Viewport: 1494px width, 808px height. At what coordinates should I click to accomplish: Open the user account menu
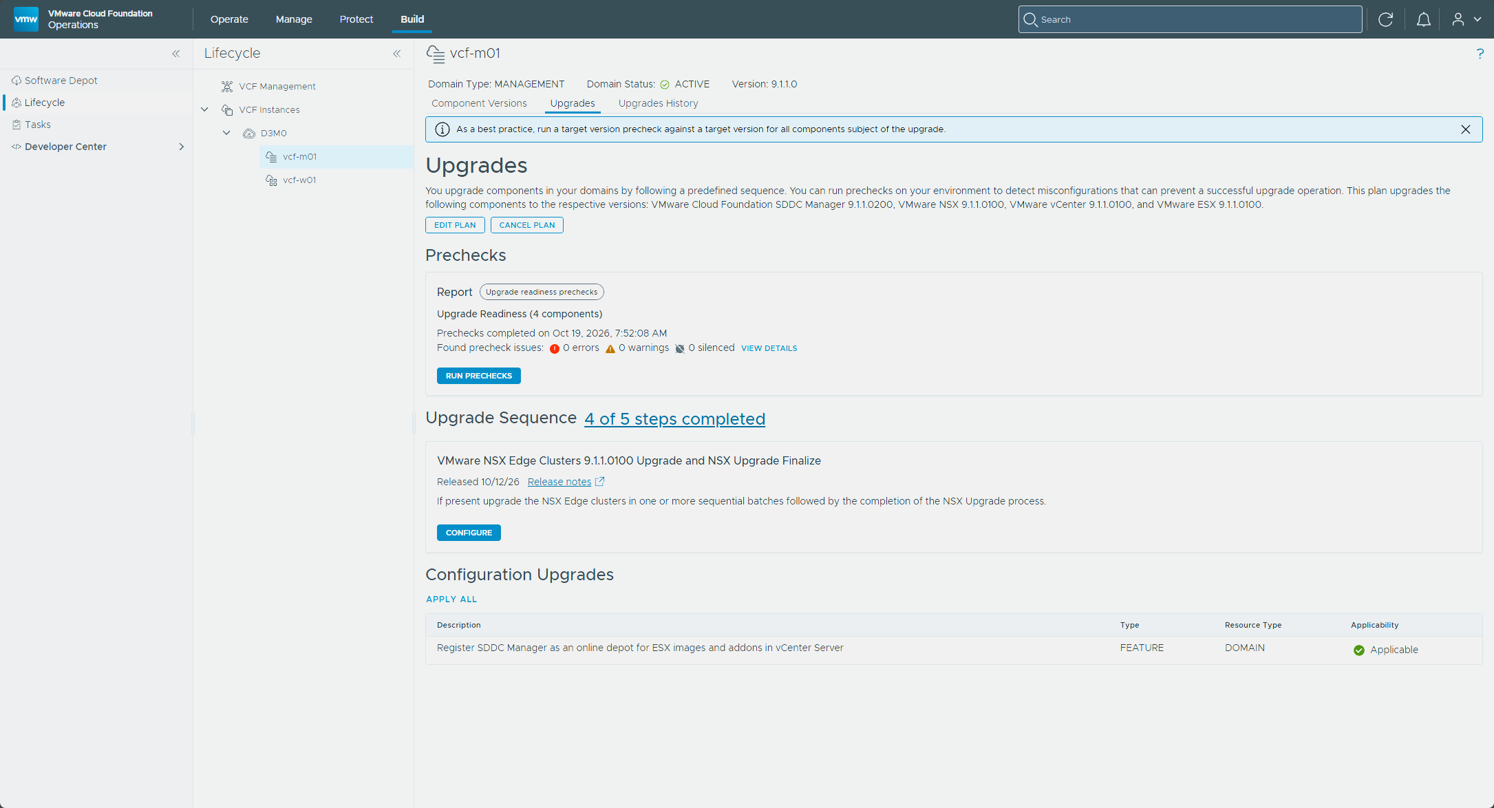tap(1466, 19)
